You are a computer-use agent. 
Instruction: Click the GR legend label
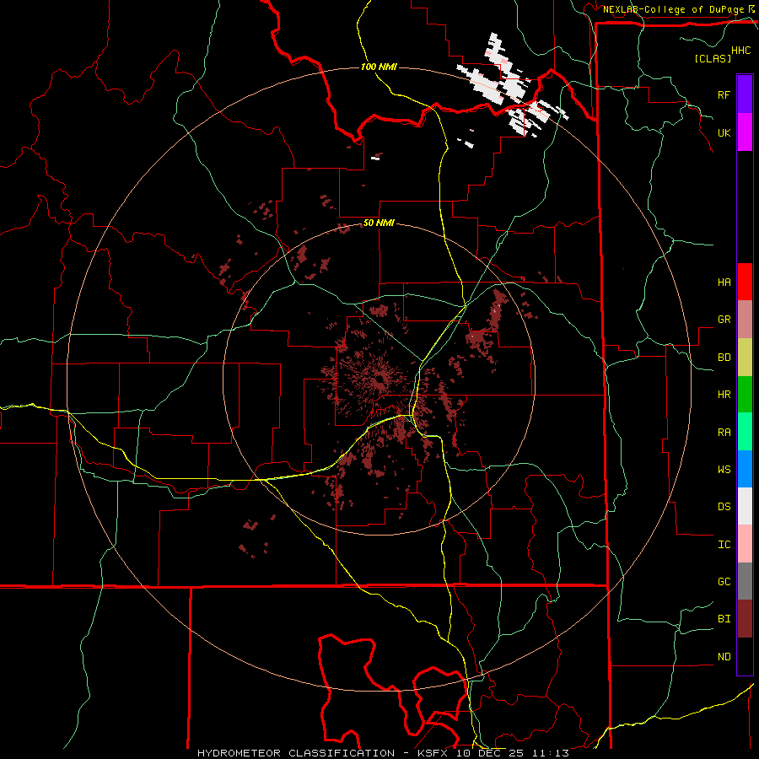coord(724,320)
